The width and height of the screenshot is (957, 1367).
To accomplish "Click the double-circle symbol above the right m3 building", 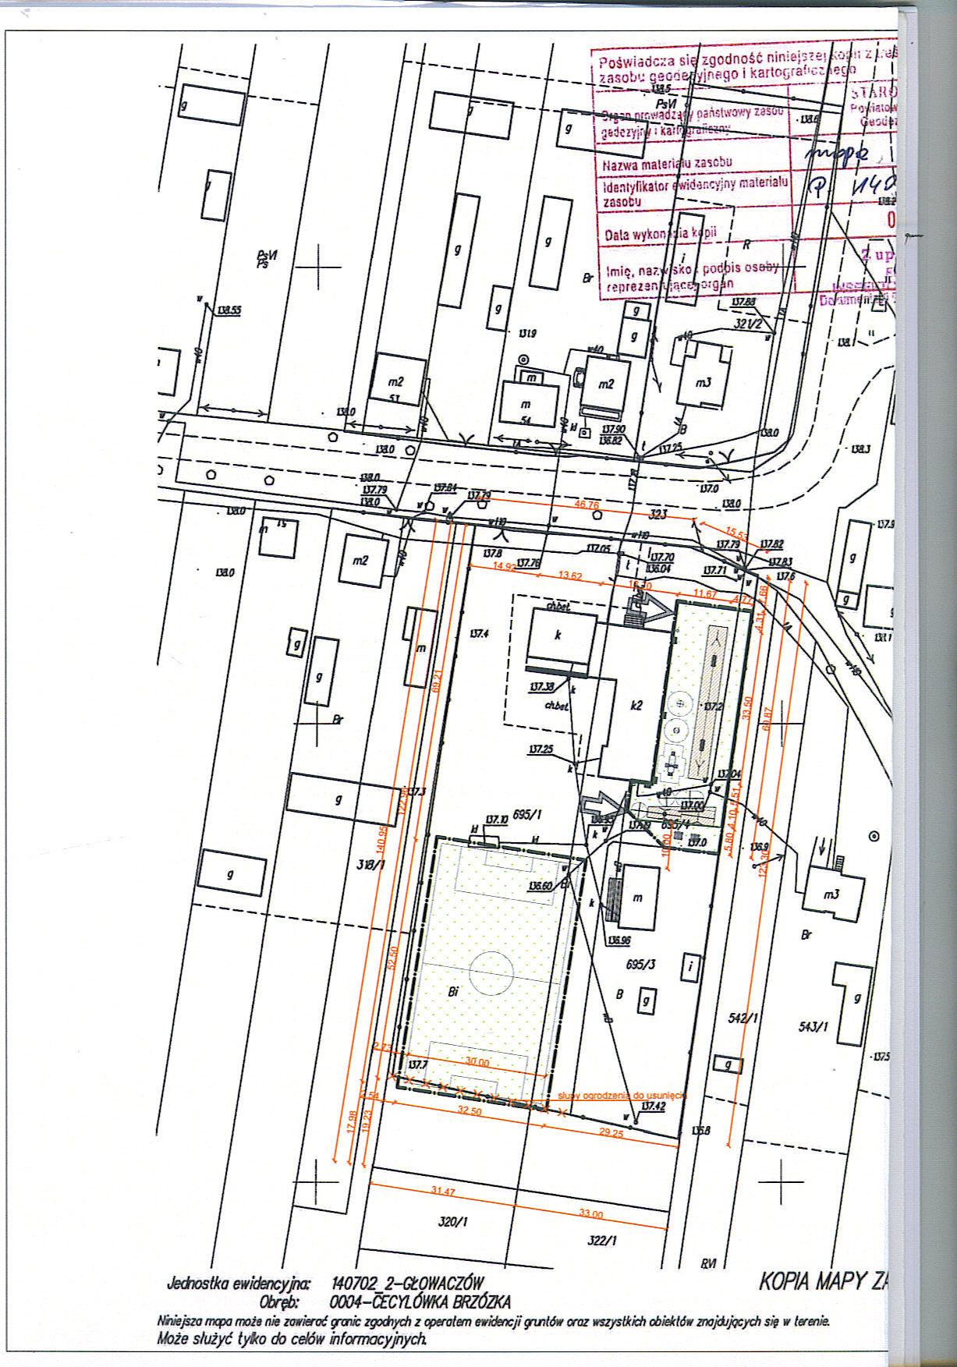I will point(874,836).
